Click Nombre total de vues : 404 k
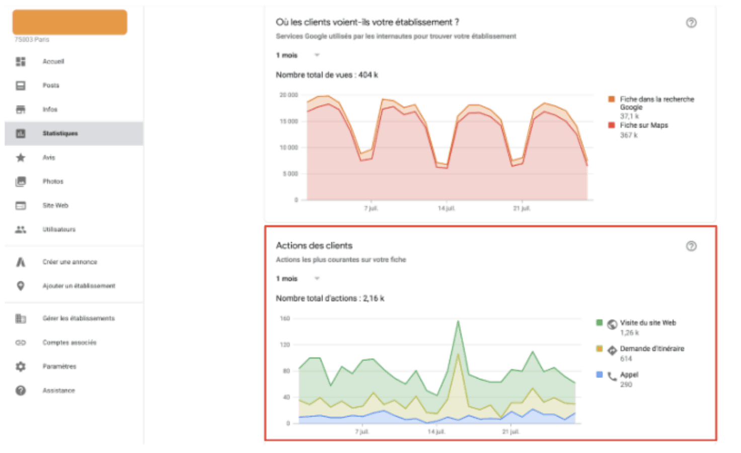The image size is (741, 453). click(327, 75)
